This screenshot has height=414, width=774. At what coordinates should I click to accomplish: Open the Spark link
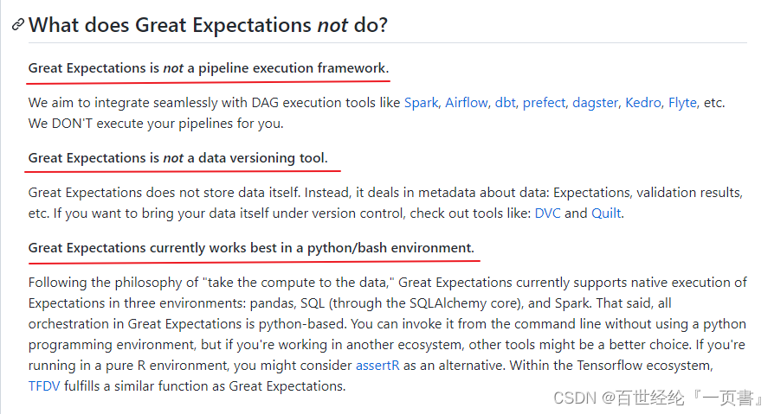tap(421, 103)
